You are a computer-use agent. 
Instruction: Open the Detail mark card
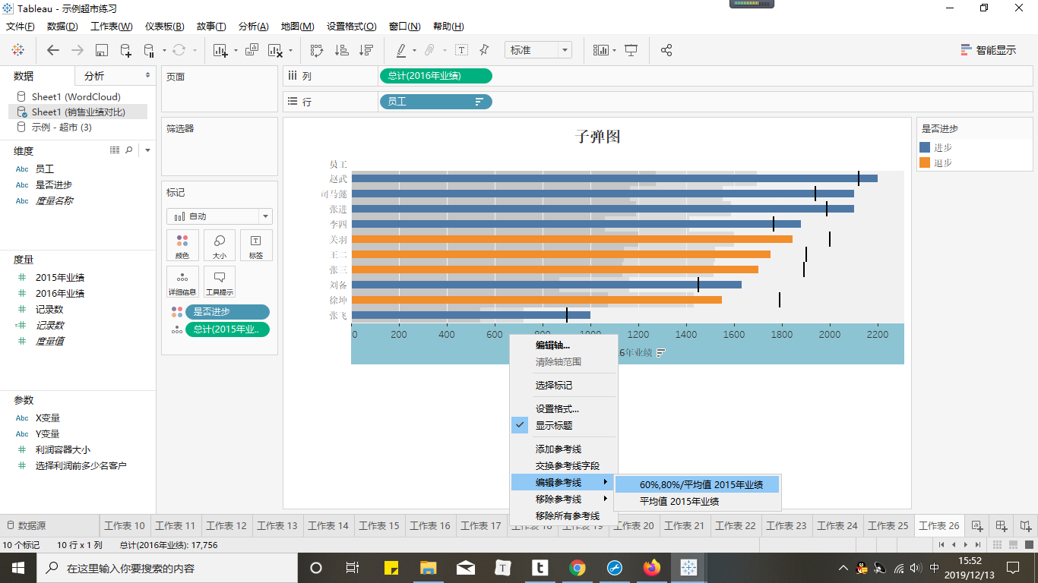(x=182, y=282)
